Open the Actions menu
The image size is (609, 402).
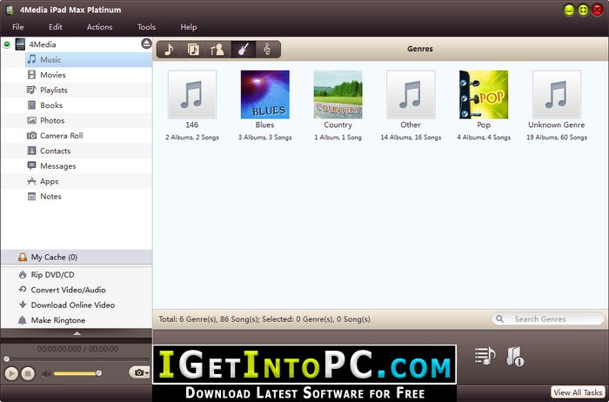99,27
